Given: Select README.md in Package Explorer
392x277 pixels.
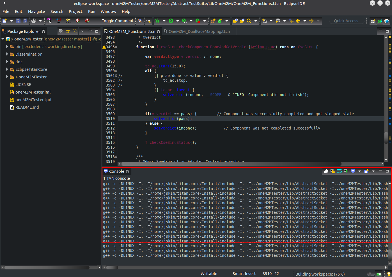Looking at the screenshot, I should [27, 107].
